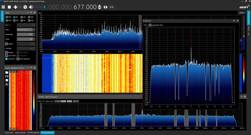Open the main hamburger menu

pyautogui.click(x=3, y=7)
